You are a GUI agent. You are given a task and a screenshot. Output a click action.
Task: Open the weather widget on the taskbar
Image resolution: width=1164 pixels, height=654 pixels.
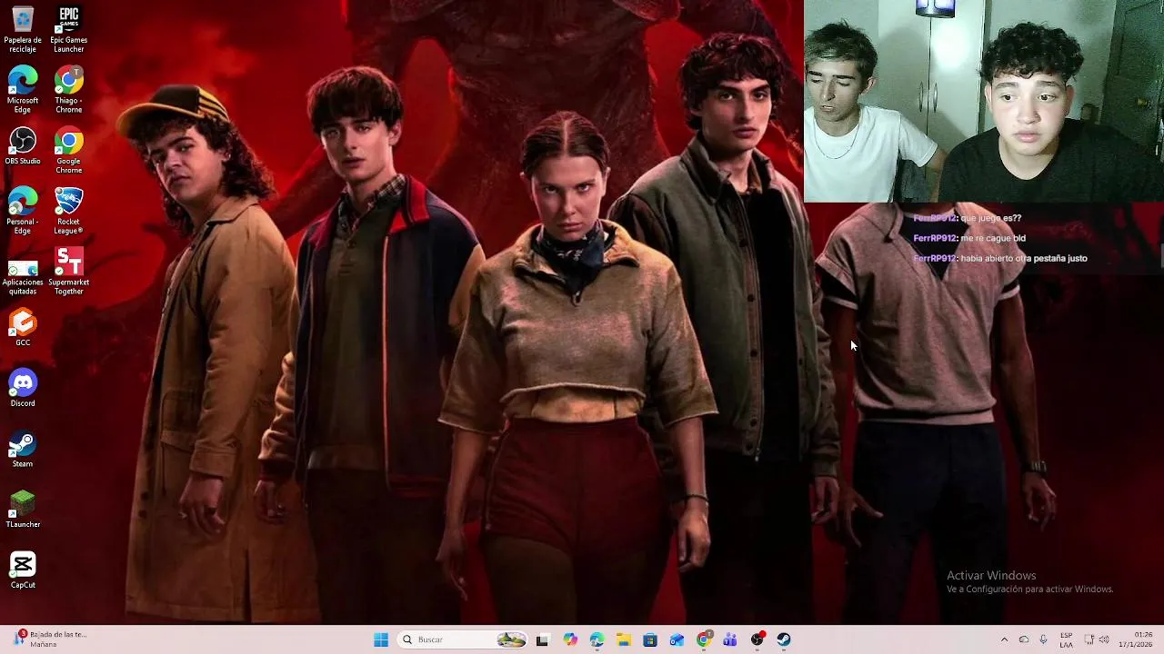click(x=50, y=639)
